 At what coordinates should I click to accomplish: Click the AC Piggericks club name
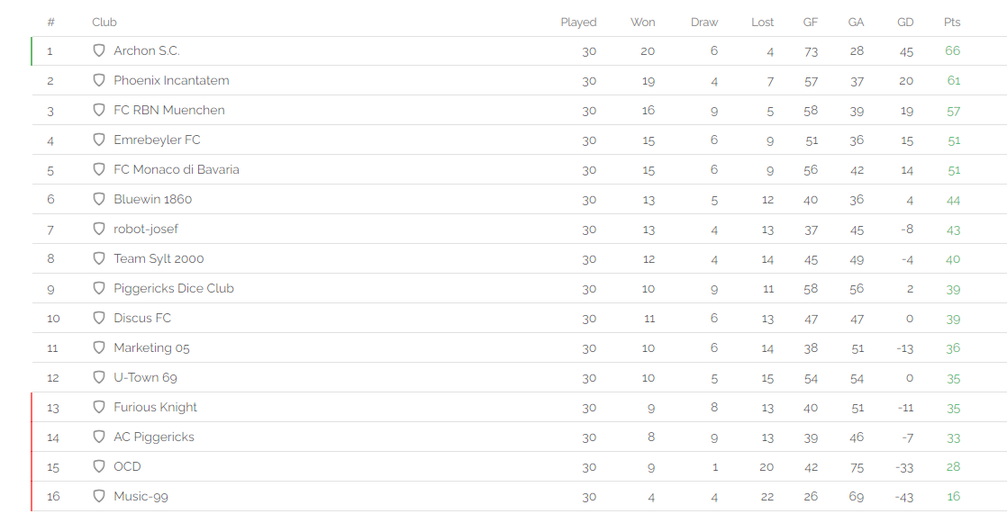(x=153, y=437)
